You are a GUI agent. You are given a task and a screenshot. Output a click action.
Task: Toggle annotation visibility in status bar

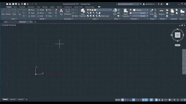pyautogui.click(x=156, y=100)
